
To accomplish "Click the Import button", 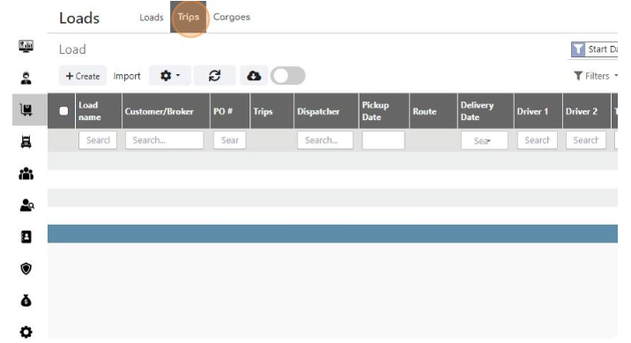I will (127, 76).
